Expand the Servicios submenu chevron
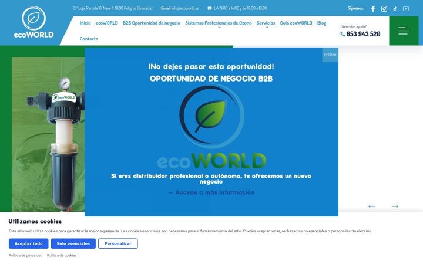This screenshot has width=423, height=264. coord(266,28)
